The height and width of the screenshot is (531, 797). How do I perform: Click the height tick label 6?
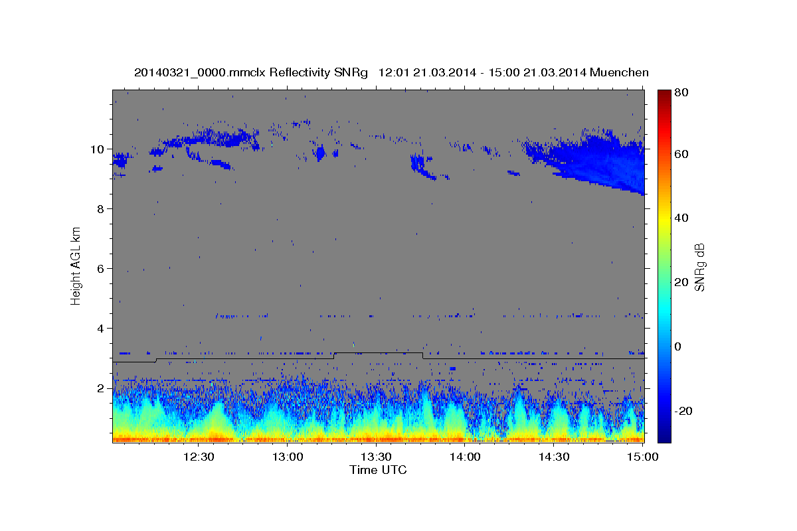coord(101,269)
